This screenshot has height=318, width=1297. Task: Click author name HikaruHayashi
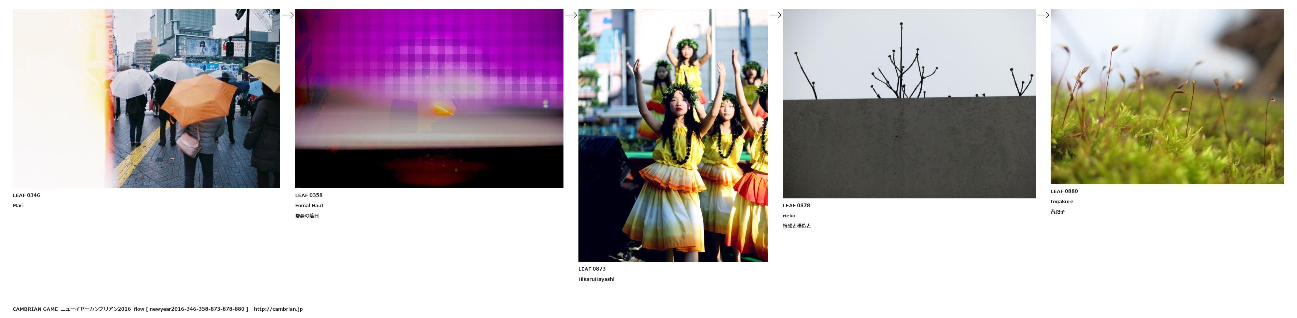tap(596, 279)
